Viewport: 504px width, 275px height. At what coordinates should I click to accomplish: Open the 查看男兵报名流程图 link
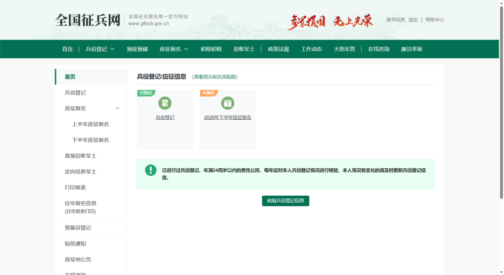215,77
